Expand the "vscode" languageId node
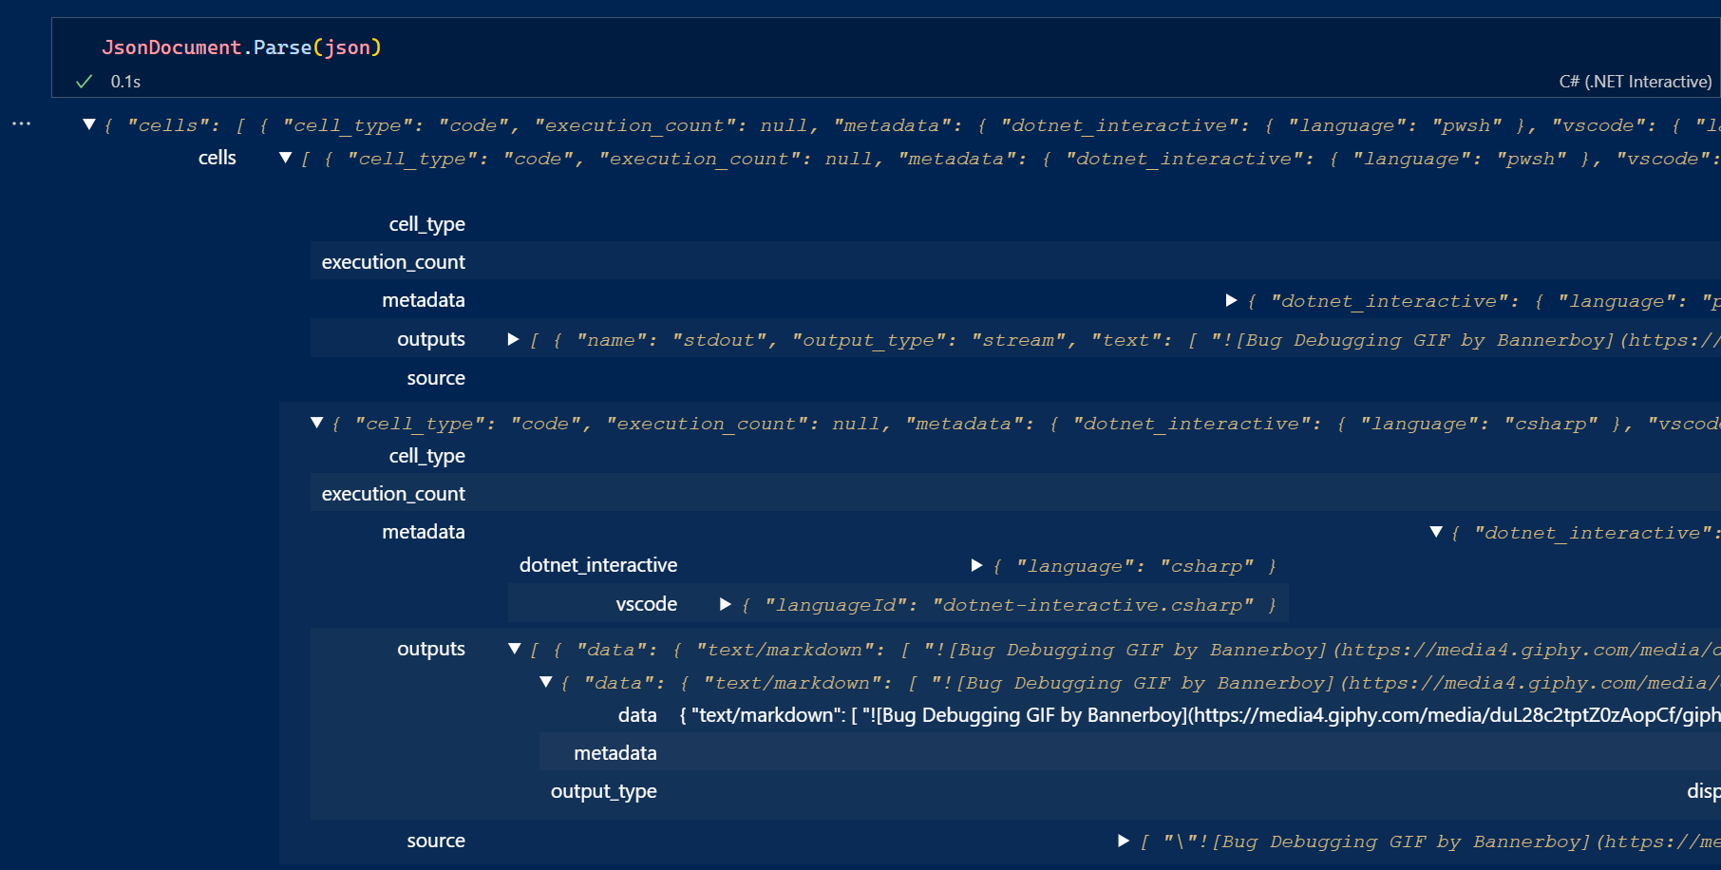The height and width of the screenshot is (870, 1721). click(x=726, y=604)
